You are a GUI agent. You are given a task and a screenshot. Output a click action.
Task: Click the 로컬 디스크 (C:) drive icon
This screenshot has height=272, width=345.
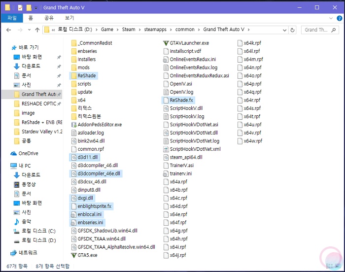coord(16,231)
